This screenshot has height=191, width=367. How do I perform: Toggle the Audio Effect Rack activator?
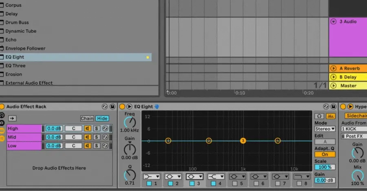pyautogui.click(x=2, y=106)
